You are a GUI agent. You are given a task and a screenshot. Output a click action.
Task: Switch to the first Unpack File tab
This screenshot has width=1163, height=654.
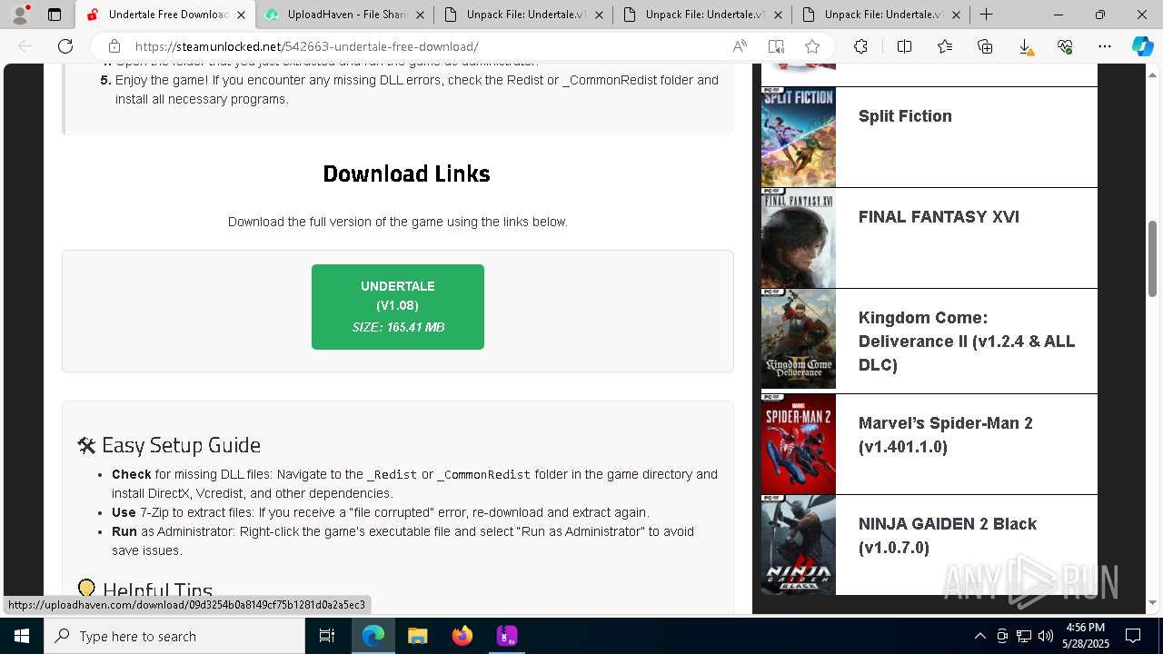pos(525,15)
